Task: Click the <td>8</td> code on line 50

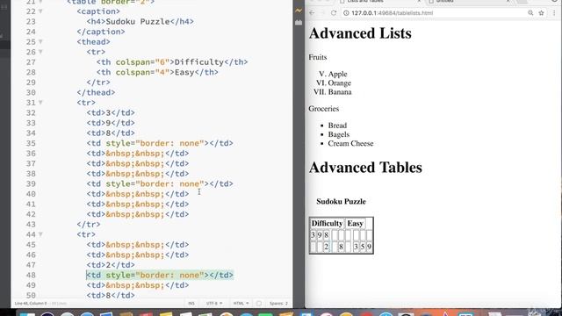Action: (111, 296)
